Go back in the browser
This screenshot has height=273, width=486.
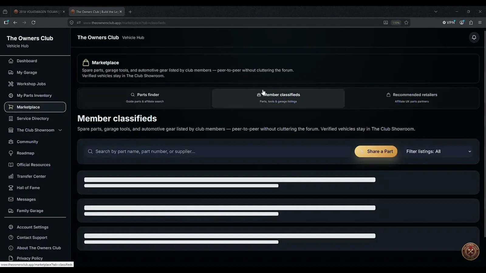click(15, 22)
